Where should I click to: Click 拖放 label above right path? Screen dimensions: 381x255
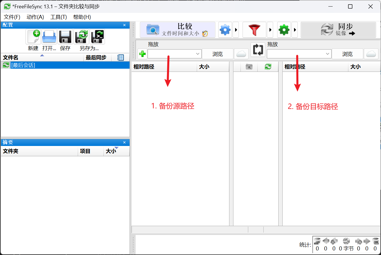pos(273,44)
